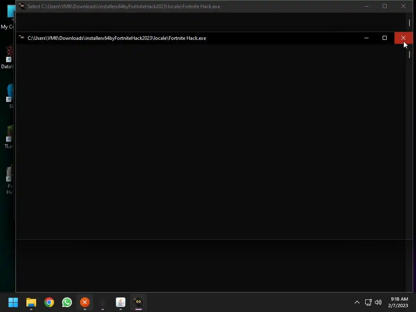The image size is (416, 312).
Task: Click the front console's vertical scrollbar thumb
Action: coord(409,55)
